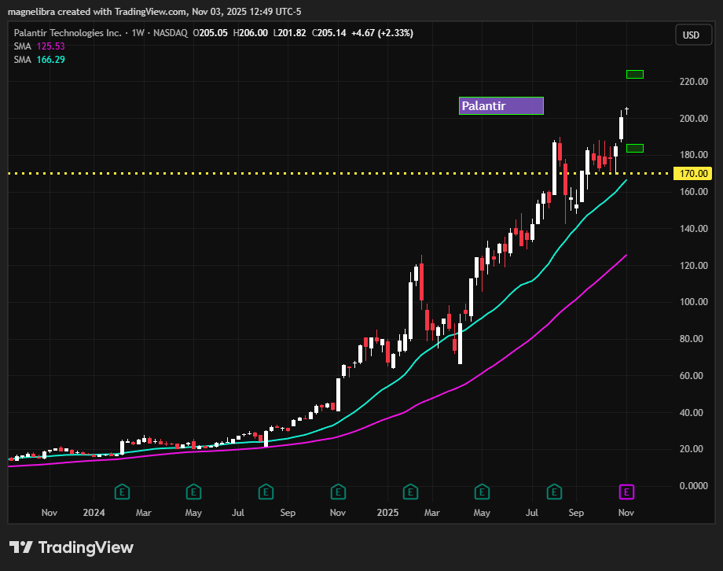Click the earnings E marker at Nov 2024
The image size is (723, 571).
[338, 492]
